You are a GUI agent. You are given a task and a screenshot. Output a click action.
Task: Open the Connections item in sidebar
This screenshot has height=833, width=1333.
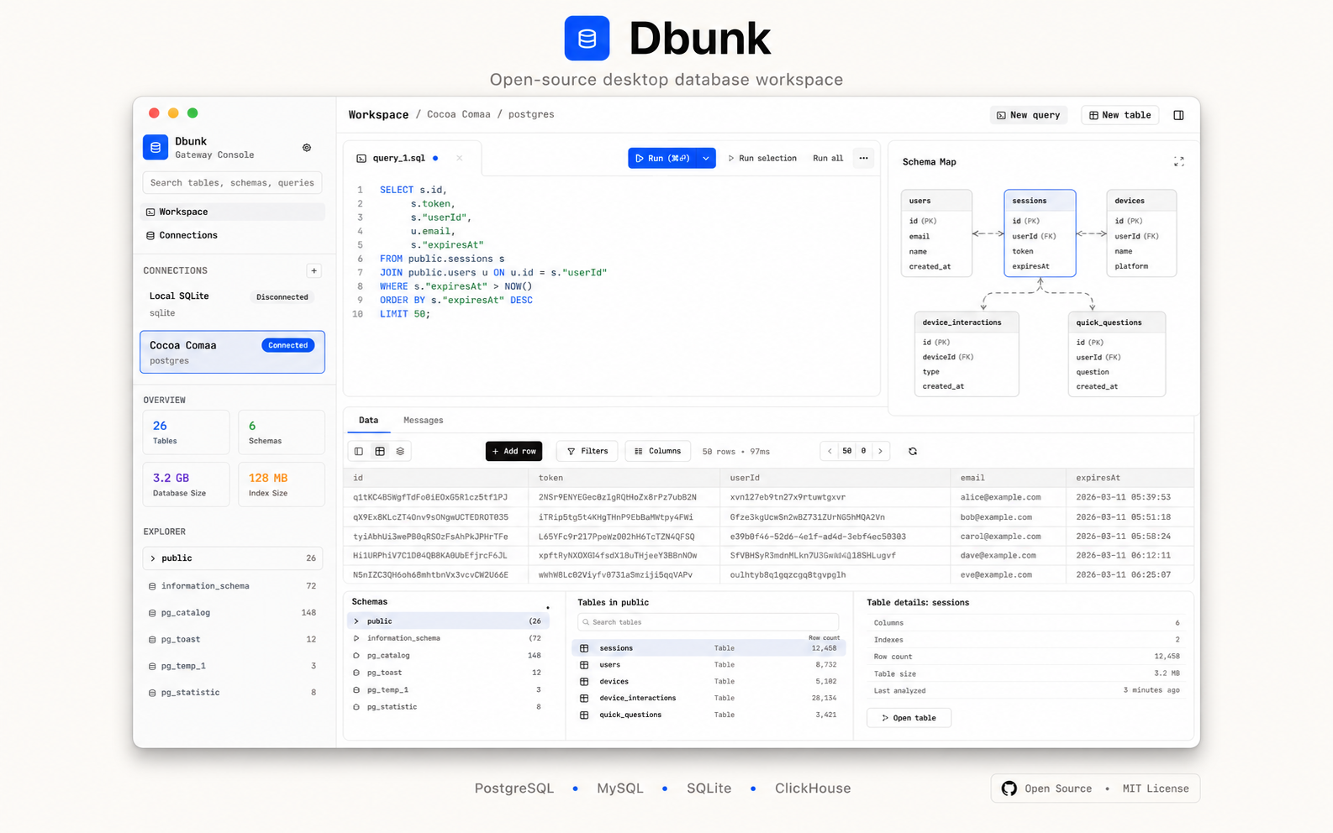(232, 235)
